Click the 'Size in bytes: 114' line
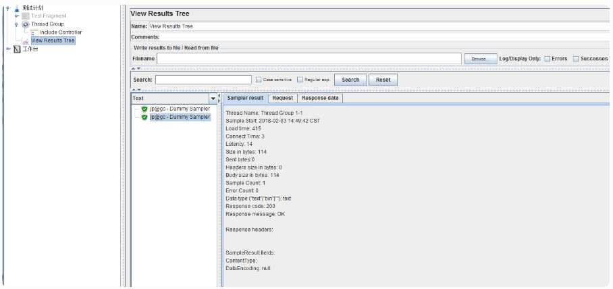This screenshot has height=289, width=613. 246,152
